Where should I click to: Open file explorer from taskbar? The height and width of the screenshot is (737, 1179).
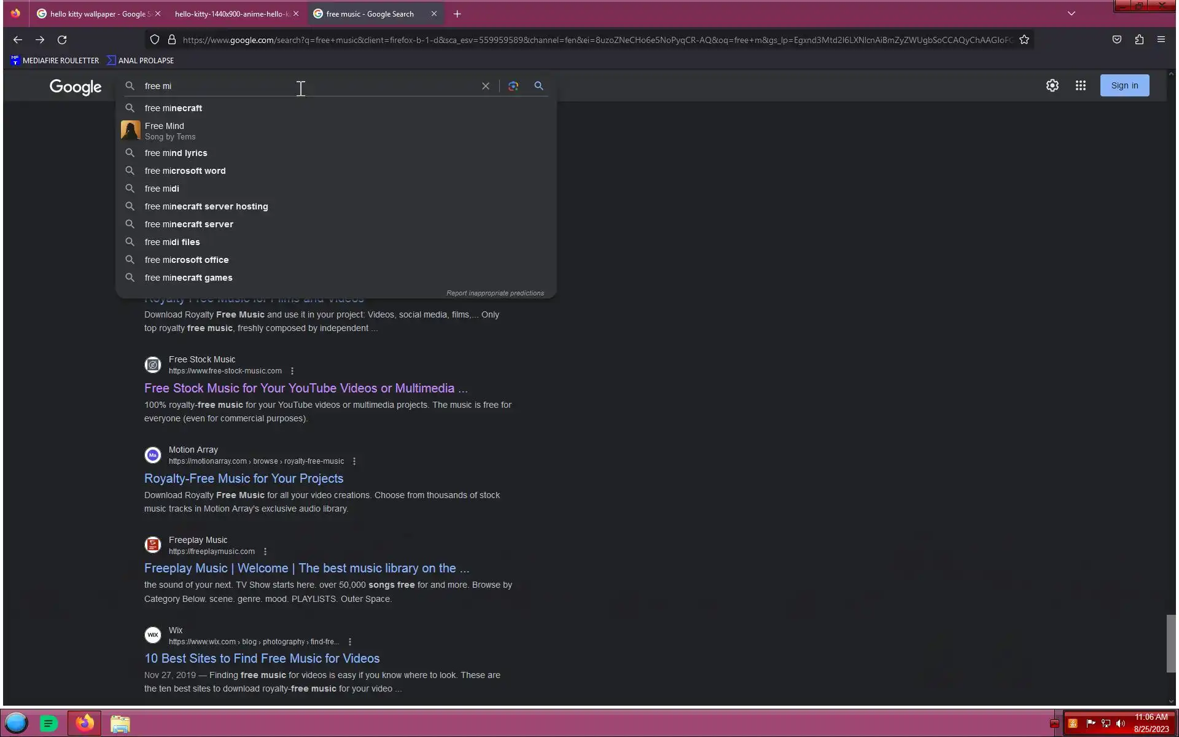(x=120, y=723)
